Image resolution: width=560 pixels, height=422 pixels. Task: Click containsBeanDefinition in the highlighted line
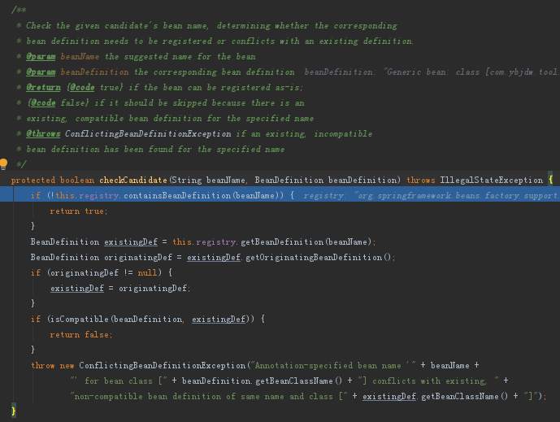point(177,195)
